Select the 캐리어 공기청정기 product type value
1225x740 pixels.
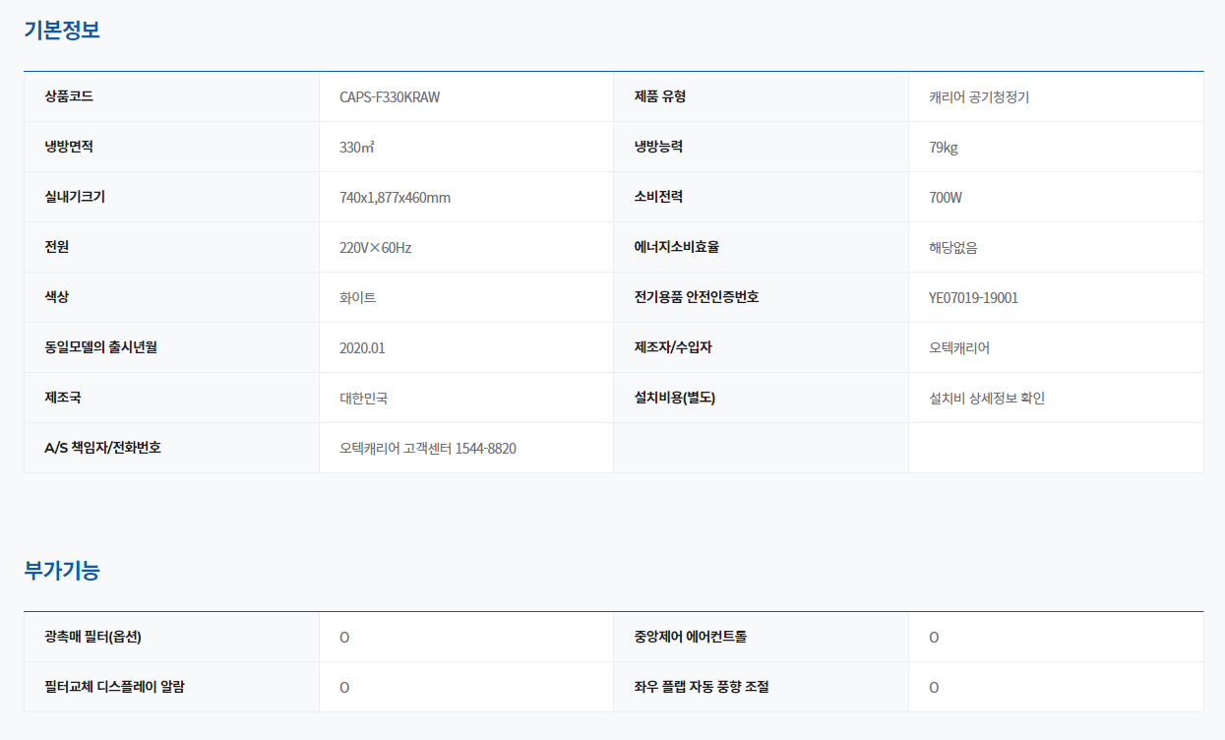(978, 97)
